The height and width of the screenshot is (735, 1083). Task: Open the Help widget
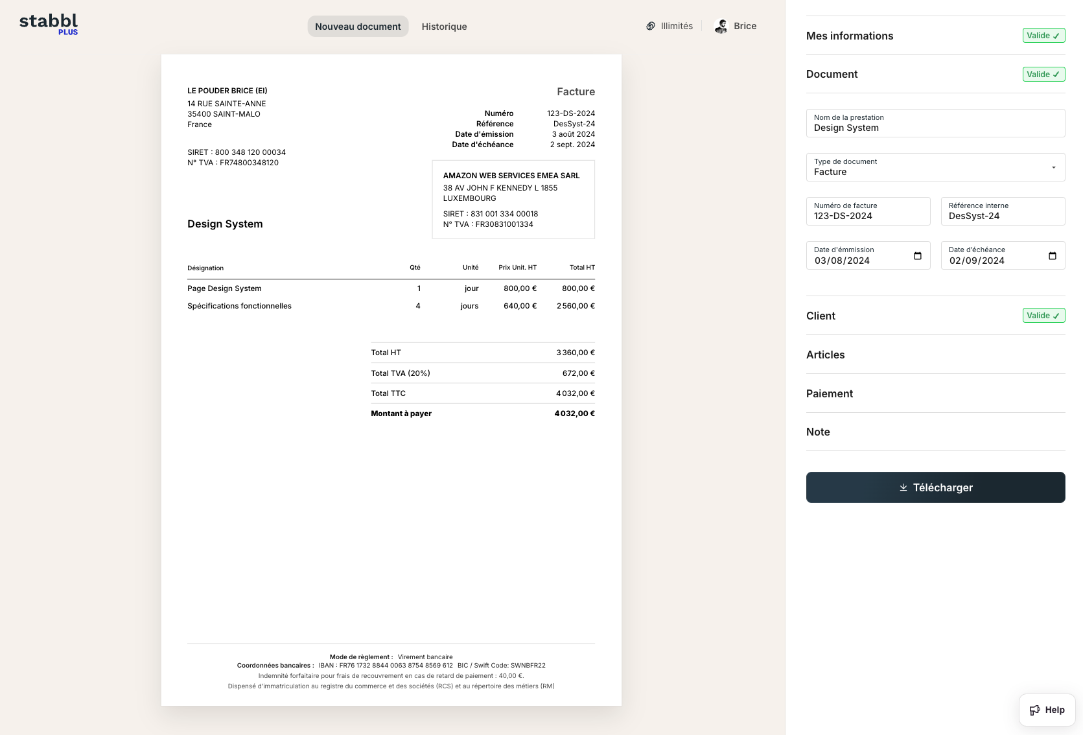pos(1047,710)
